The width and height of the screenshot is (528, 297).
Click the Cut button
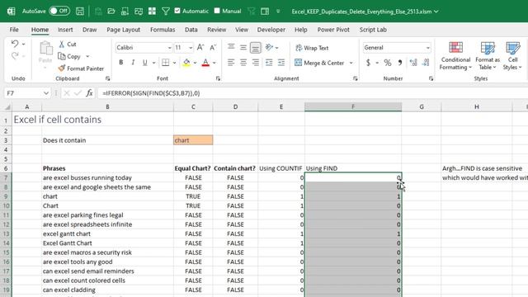coord(68,44)
